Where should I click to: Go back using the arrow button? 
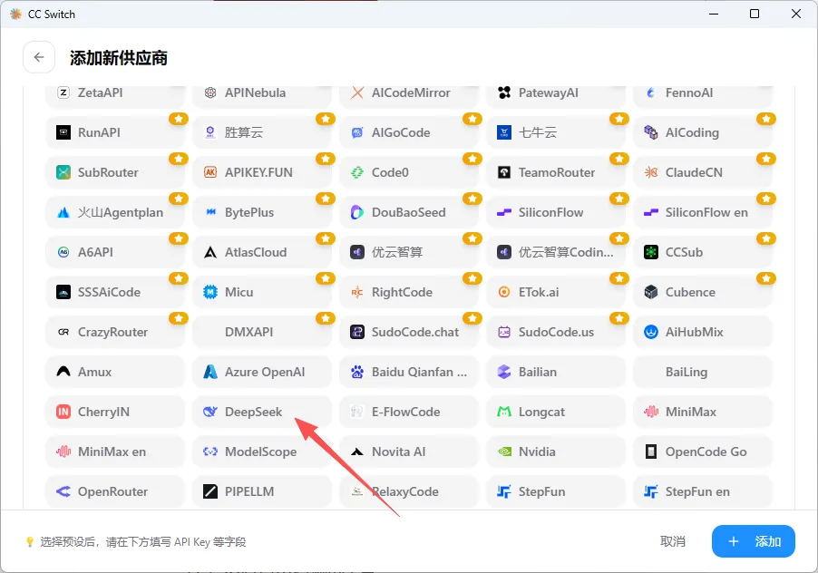tap(39, 57)
